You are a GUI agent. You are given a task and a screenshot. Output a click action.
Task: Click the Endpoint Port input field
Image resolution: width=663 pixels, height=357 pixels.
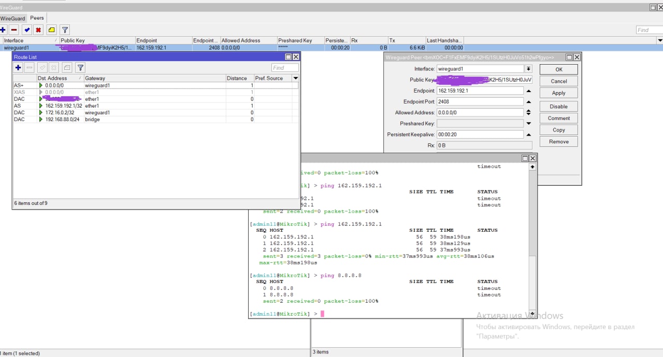pos(480,101)
